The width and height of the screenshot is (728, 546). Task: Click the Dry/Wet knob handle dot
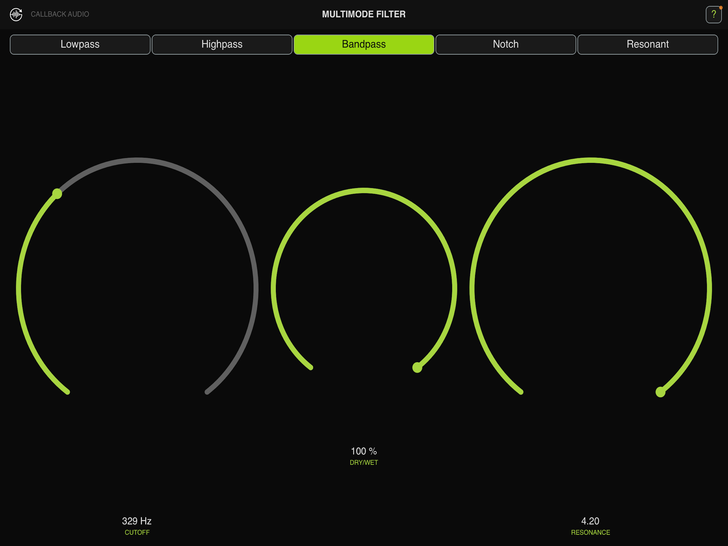[417, 367]
